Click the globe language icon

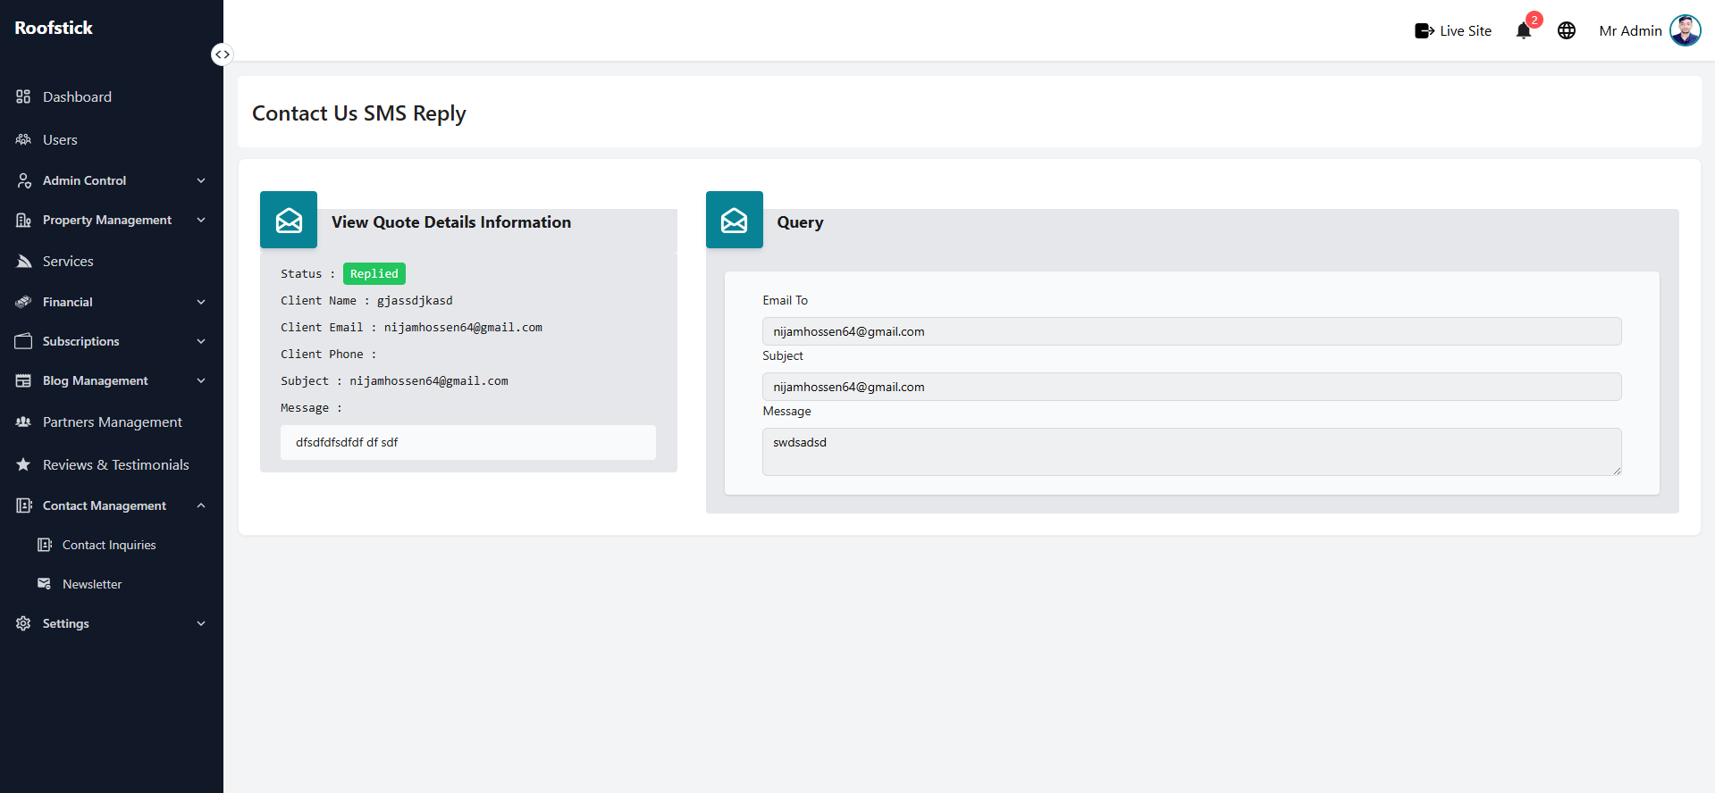[x=1567, y=31]
